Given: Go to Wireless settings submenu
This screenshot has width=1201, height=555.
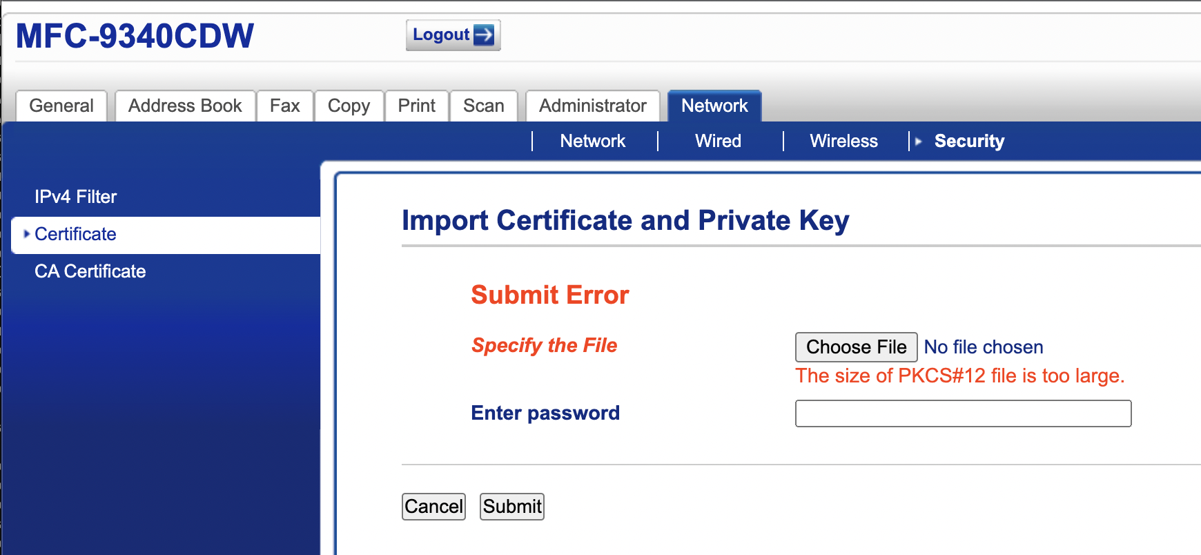Looking at the screenshot, I should [843, 141].
